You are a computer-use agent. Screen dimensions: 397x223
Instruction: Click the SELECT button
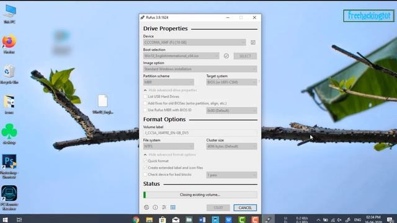245,56
